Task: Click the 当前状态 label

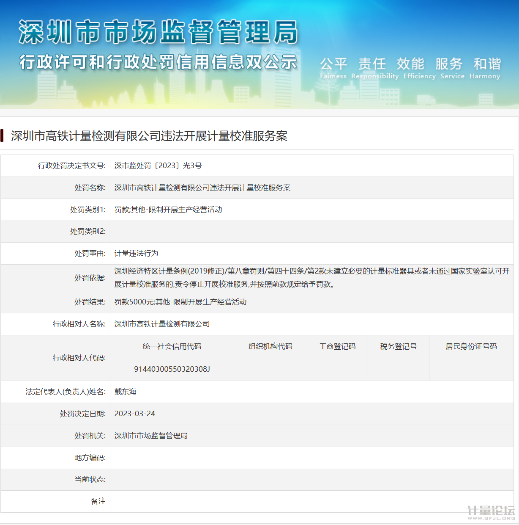Action: tap(90, 479)
